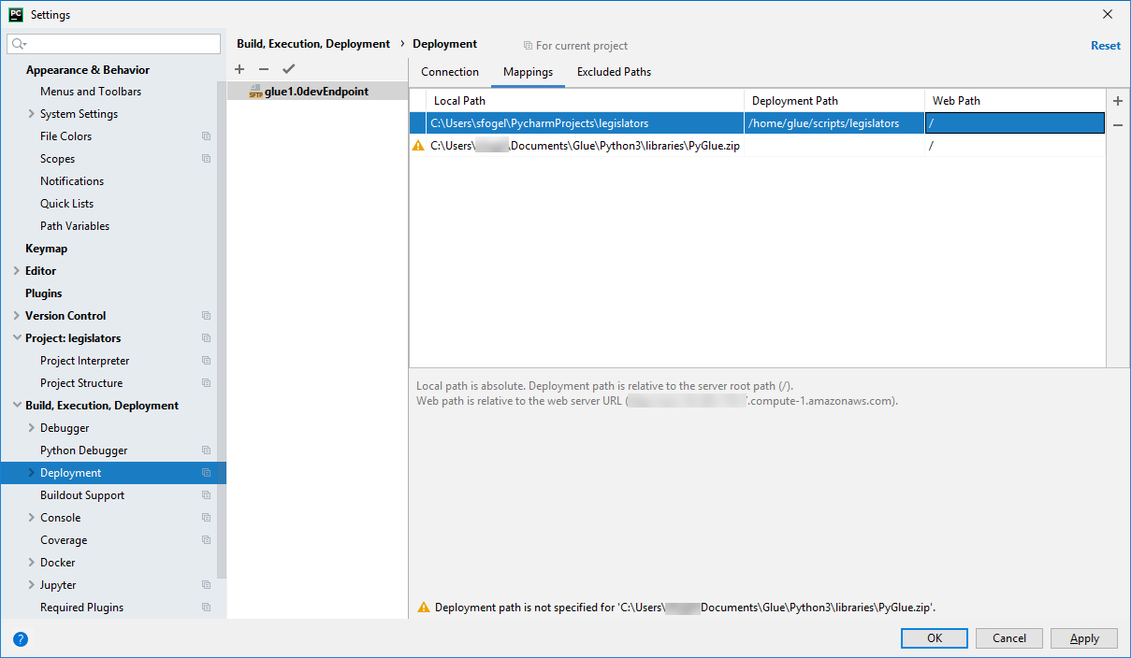This screenshot has height=658, width=1131.
Task: Remove the selected server using the minus icon
Action: pos(264,68)
